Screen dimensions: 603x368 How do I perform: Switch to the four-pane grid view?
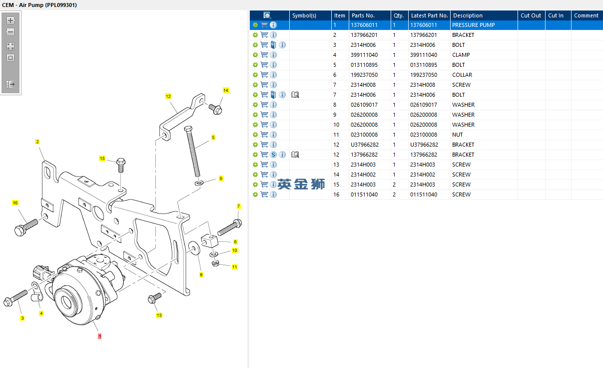[10, 46]
